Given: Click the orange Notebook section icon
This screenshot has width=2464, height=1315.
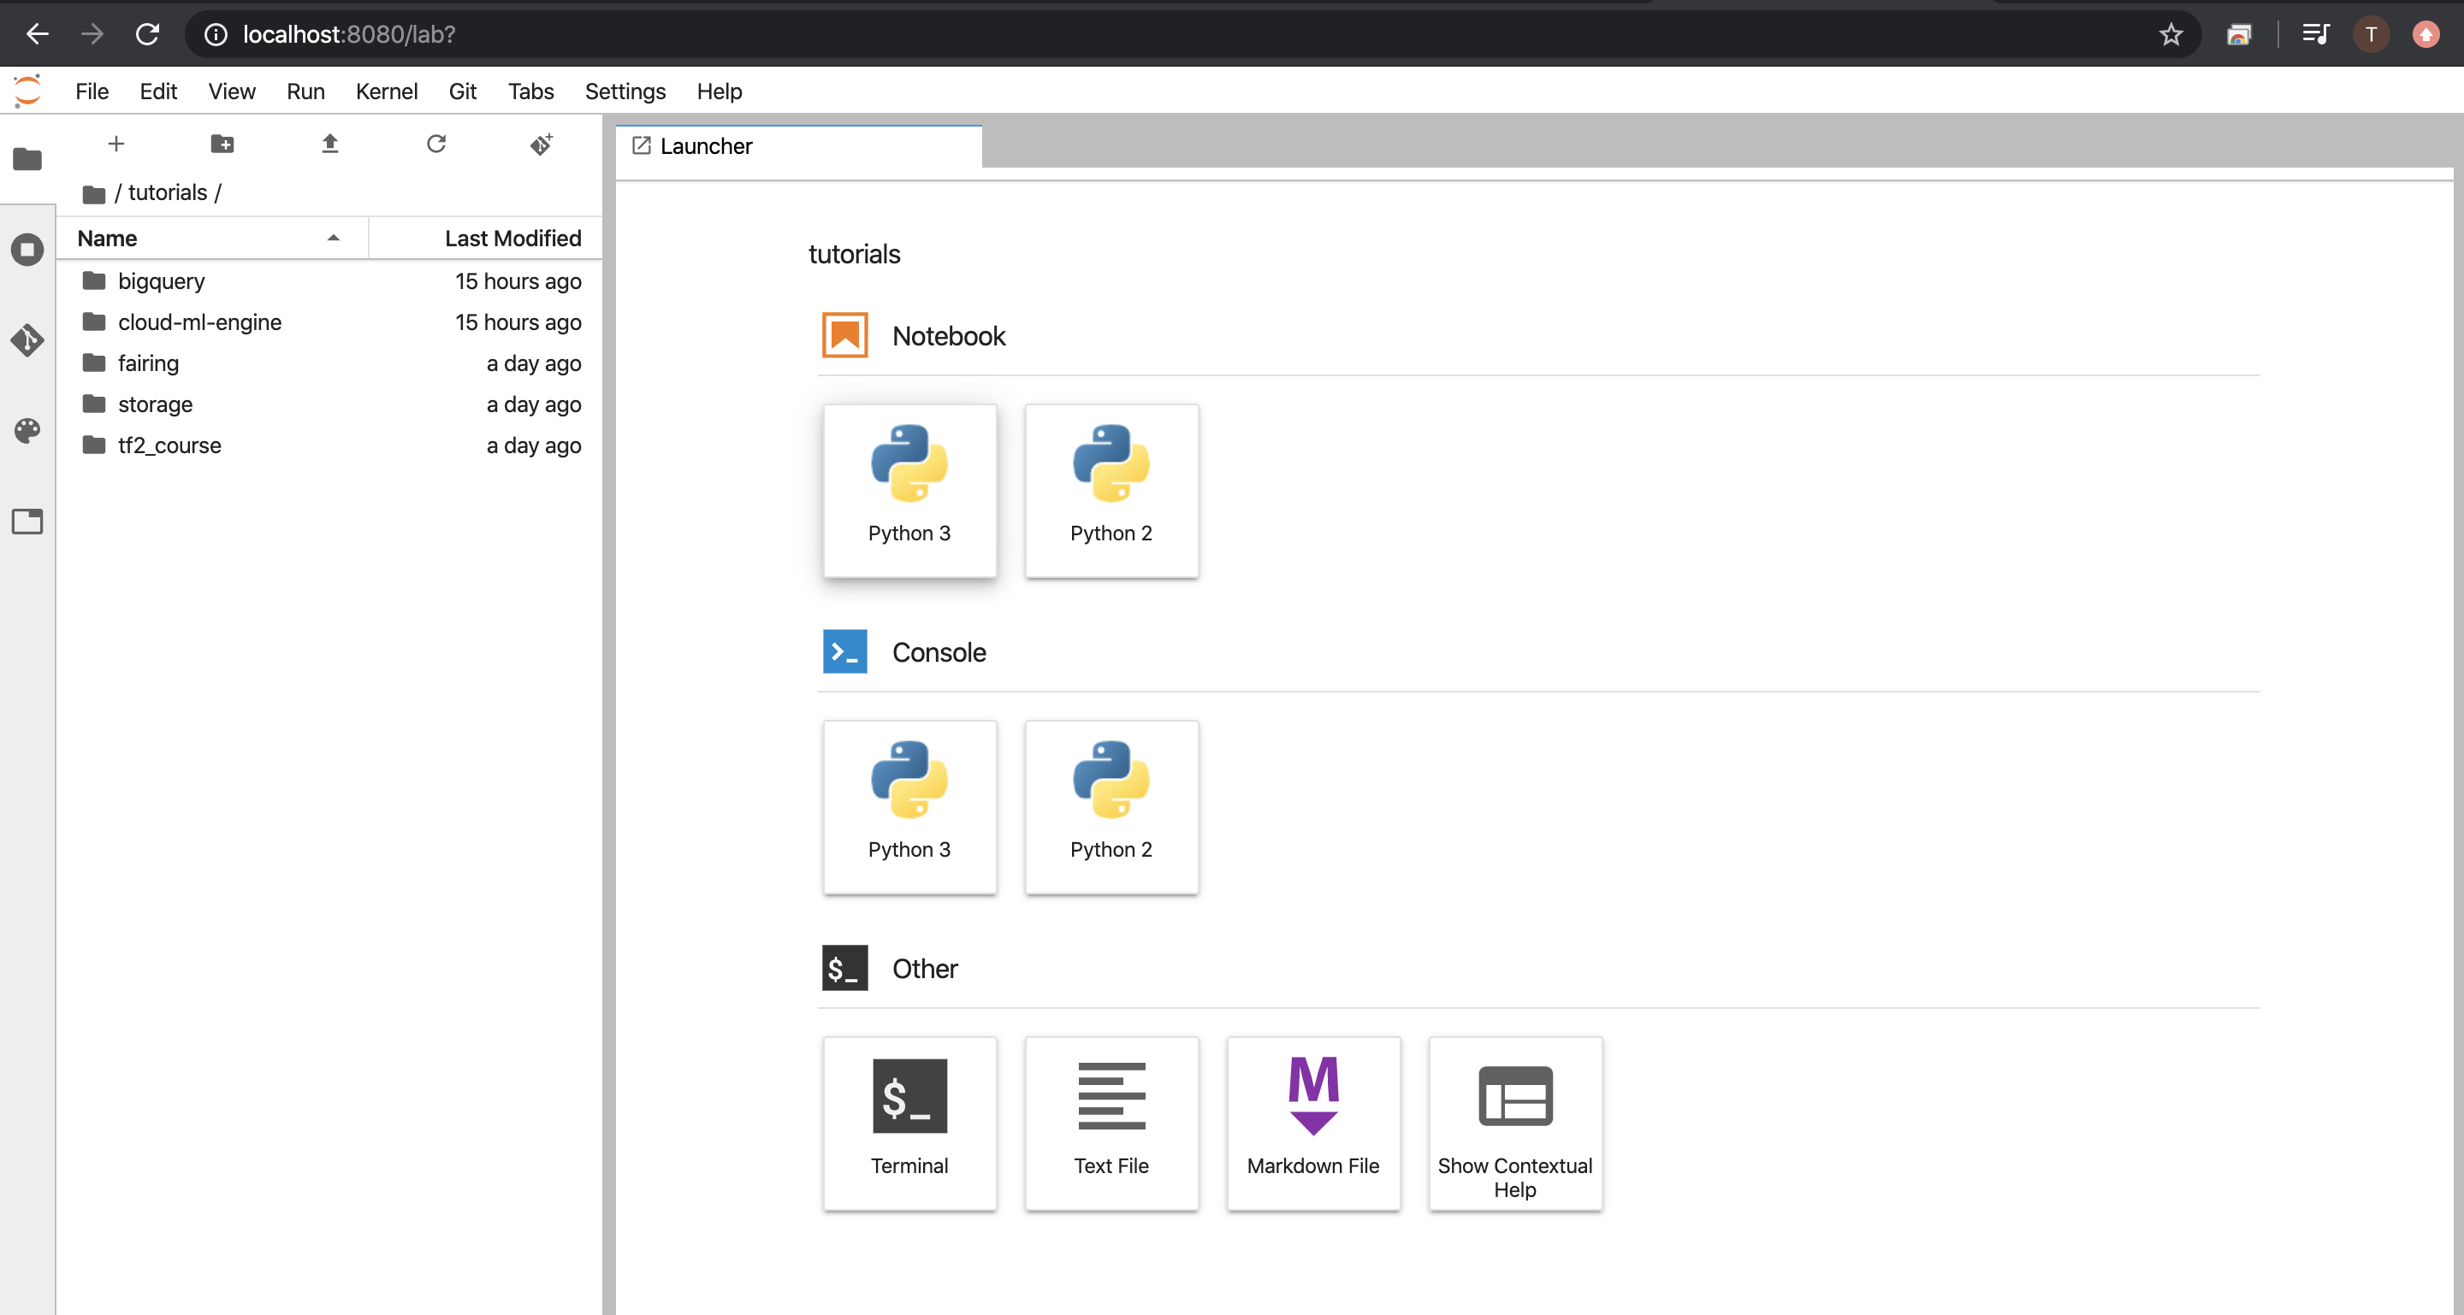Looking at the screenshot, I should 844,335.
